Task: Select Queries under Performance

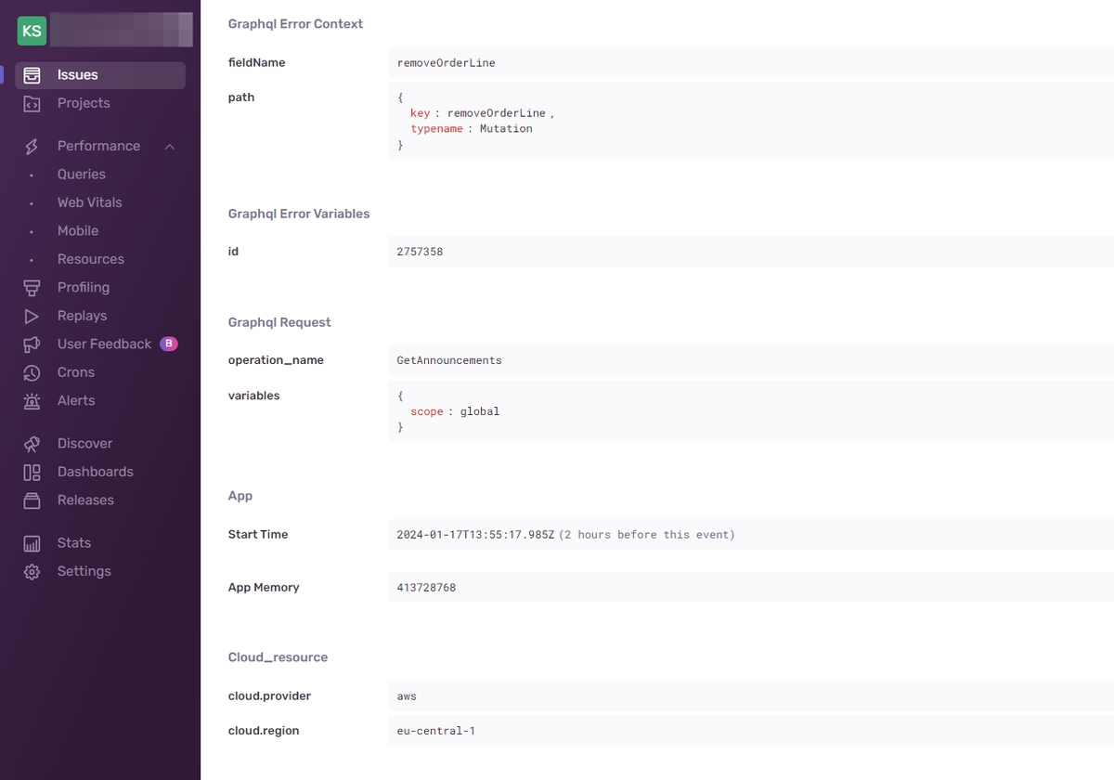Action: 81,174
